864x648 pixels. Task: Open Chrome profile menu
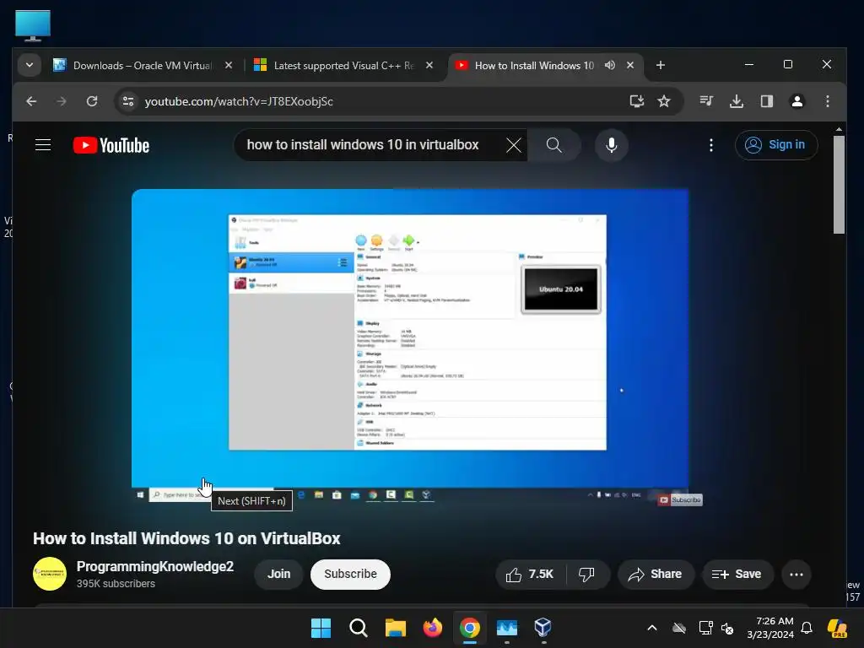(796, 101)
